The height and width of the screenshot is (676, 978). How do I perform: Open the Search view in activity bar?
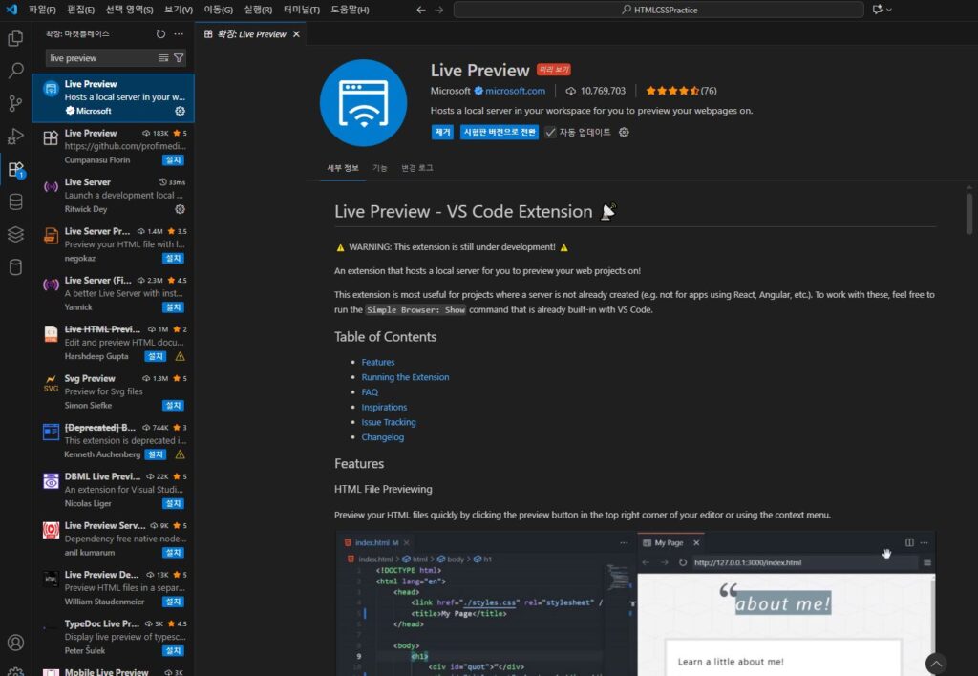(15, 71)
